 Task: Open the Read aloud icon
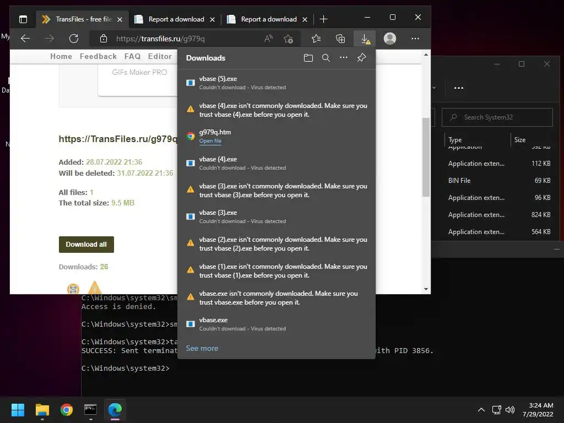pyautogui.click(x=268, y=39)
